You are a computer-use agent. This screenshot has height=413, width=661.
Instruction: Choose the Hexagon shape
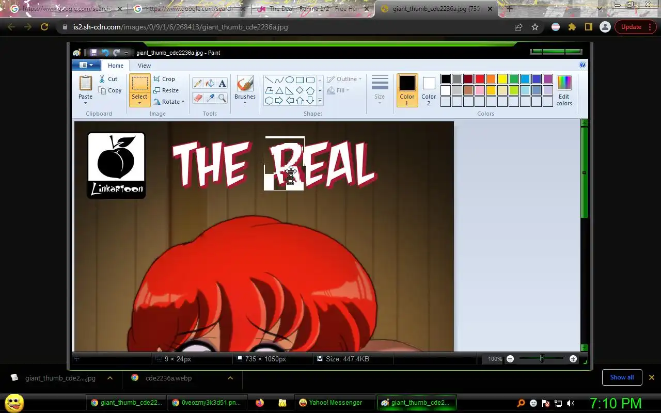point(269,101)
